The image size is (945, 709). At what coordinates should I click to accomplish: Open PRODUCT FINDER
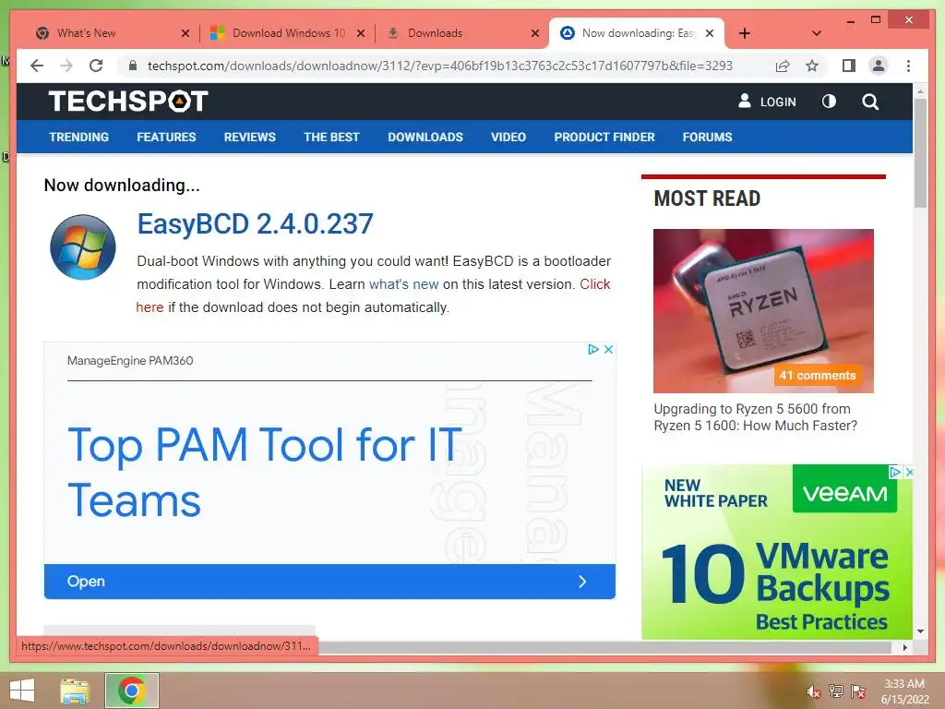point(604,137)
